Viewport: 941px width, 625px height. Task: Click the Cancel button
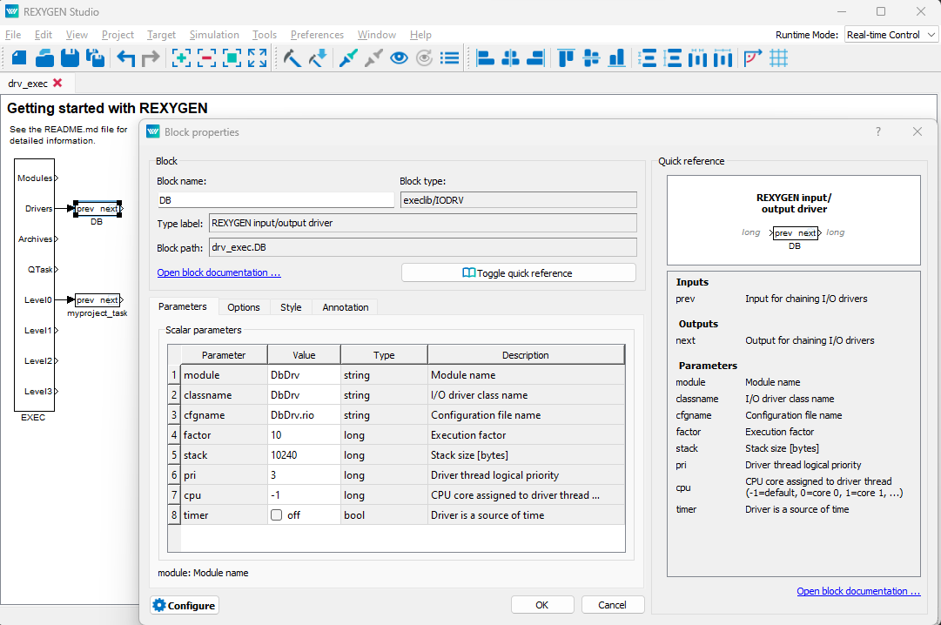click(612, 605)
